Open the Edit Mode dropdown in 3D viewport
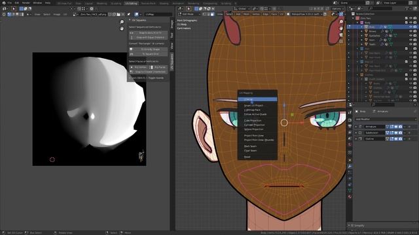The image size is (419, 235). pos(189,14)
